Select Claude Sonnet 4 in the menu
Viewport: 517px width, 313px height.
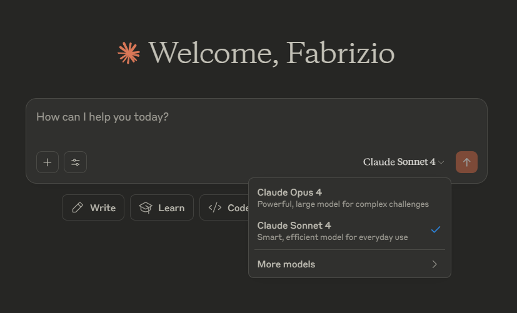(x=349, y=231)
